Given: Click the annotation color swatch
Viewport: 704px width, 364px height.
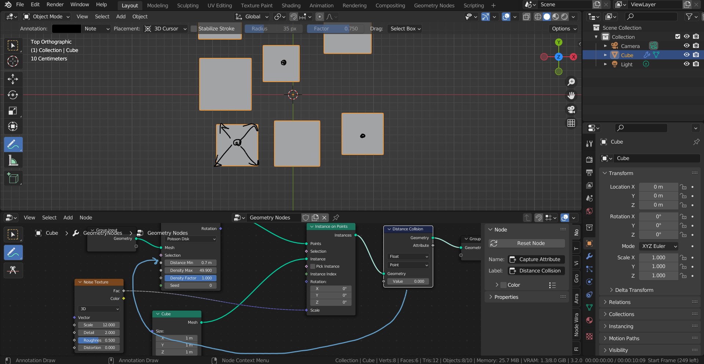Looking at the screenshot, I should tap(66, 29).
